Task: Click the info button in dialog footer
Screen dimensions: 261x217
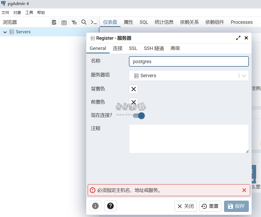Action: [x=95, y=206]
